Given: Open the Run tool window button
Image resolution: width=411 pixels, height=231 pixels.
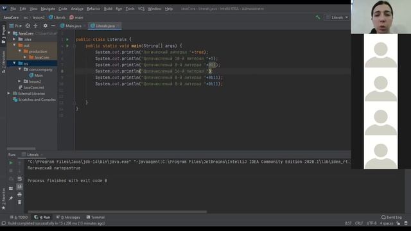Looking at the screenshot, I should pos(42,218).
